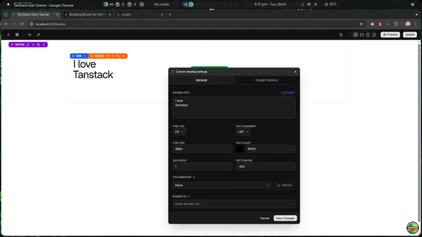Click CSS Animation info icon

[194, 177]
